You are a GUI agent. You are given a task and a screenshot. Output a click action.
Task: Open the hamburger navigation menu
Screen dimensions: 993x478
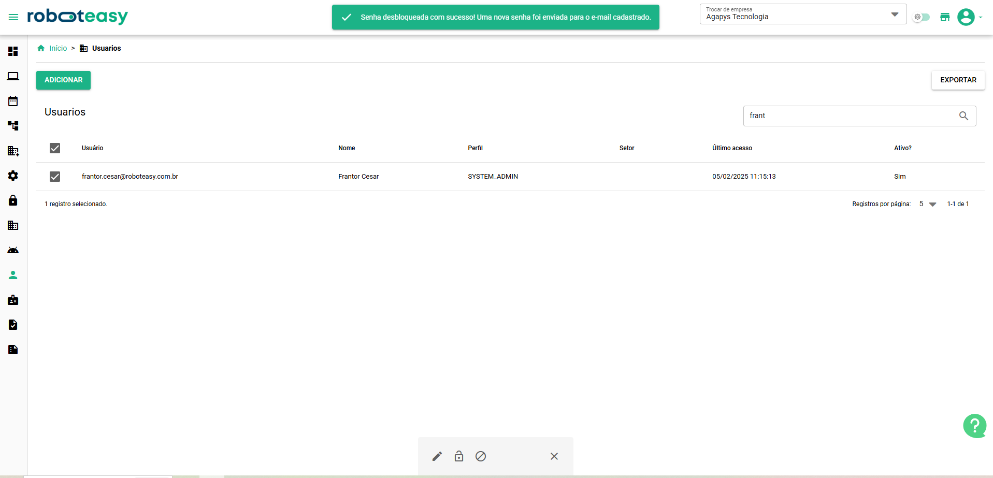13,17
